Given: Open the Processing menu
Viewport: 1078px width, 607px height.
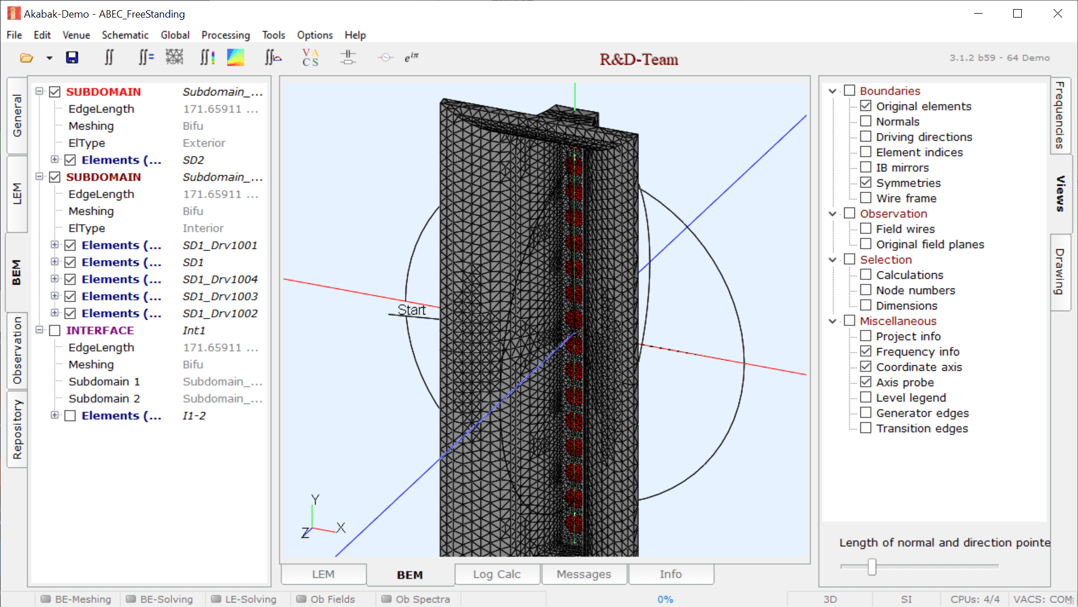Looking at the screenshot, I should 225,35.
